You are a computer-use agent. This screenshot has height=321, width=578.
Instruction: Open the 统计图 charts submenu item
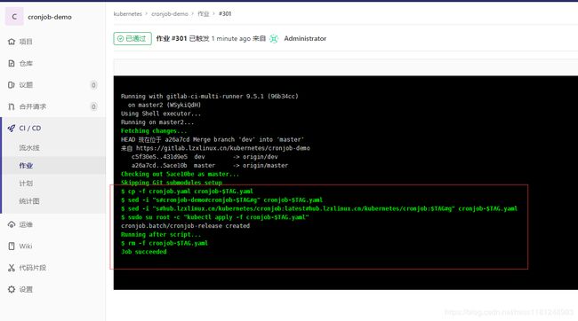[29, 201]
